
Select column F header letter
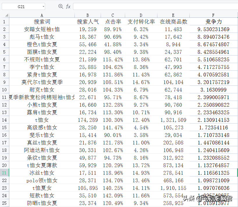click(214, 15)
